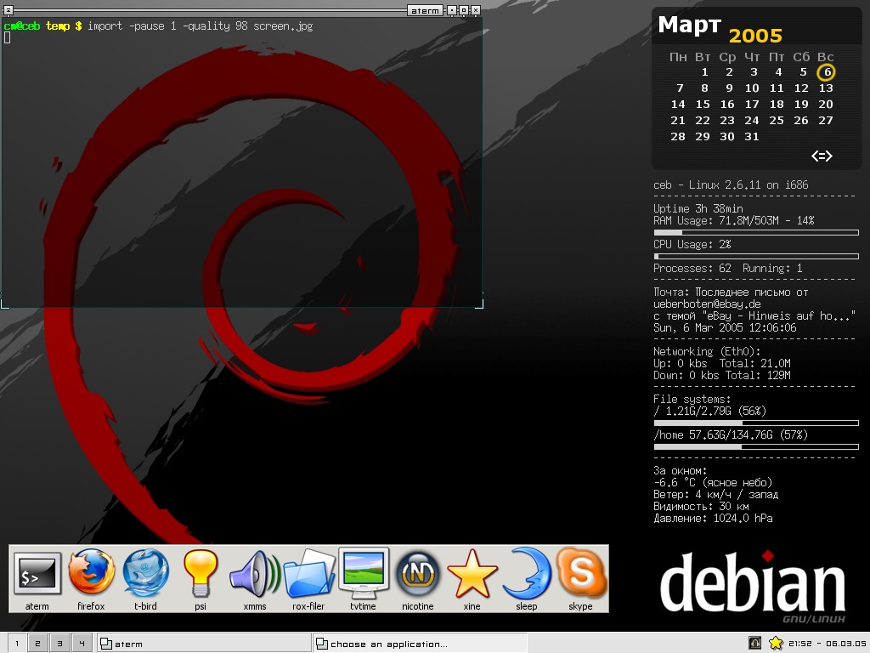Click the import command line in aterm
Viewport: 870px width, 653px height.
(201, 26)
